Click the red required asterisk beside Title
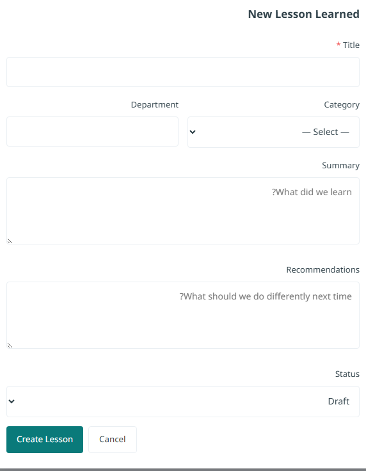 click(338, 45)
